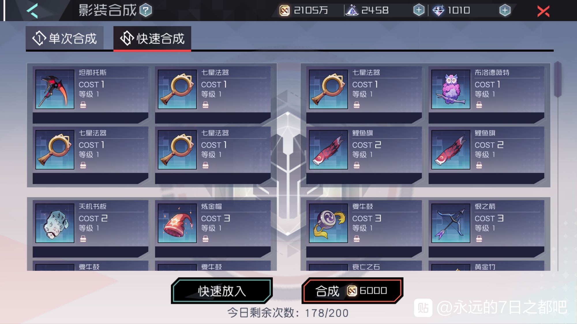Screen dimensions: 577x324
Task: Choose the 恨之箭 bow icon
Action: coord(451,223)
